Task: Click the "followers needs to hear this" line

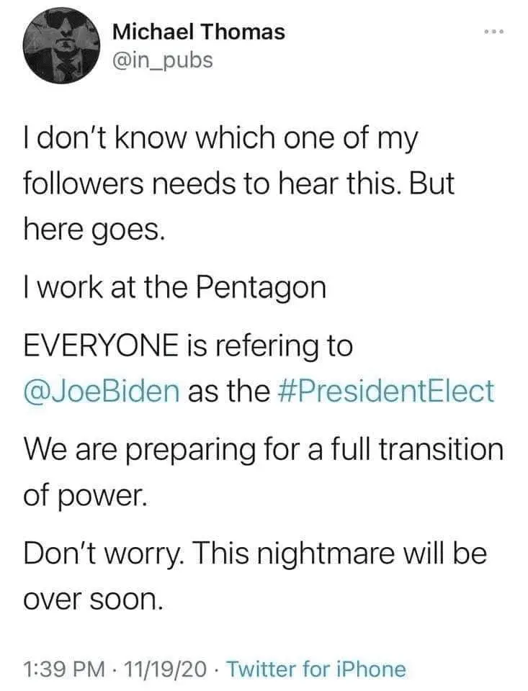Action: pos(239,184)
